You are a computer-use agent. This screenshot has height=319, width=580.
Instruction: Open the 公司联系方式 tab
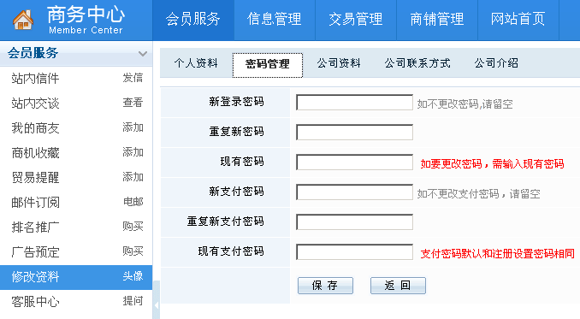coord(417,63)
